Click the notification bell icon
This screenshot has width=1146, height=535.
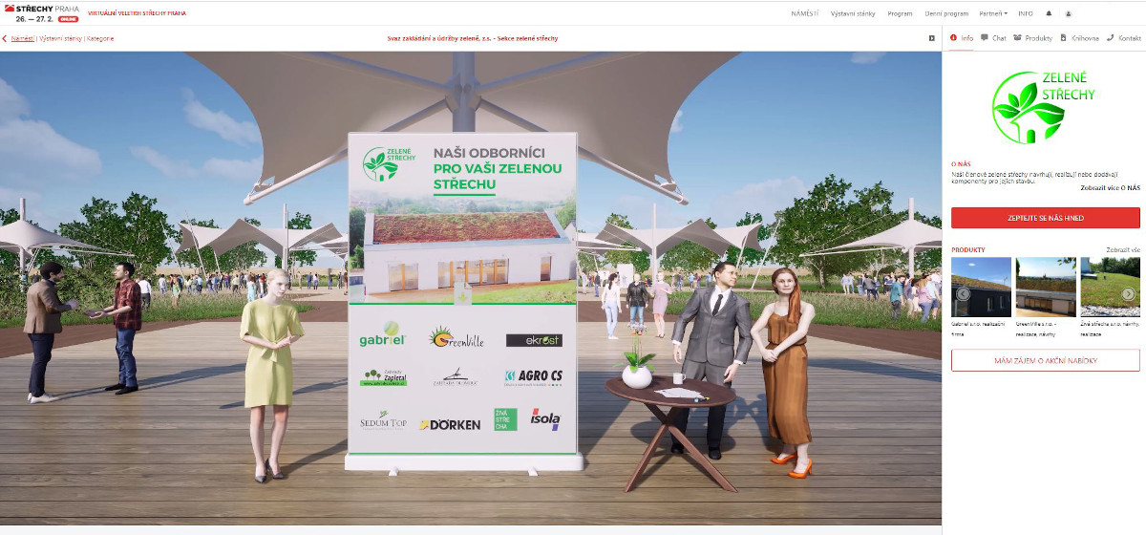1049,13
